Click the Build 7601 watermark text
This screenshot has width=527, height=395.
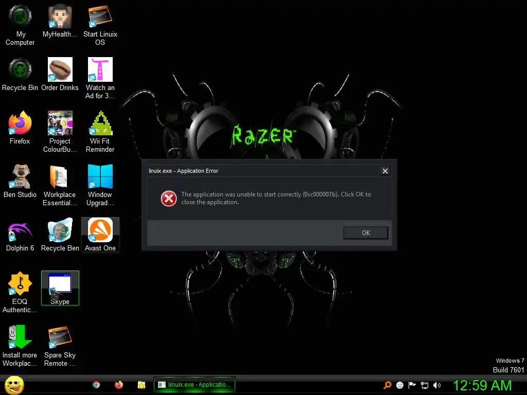tap(508, 370)
